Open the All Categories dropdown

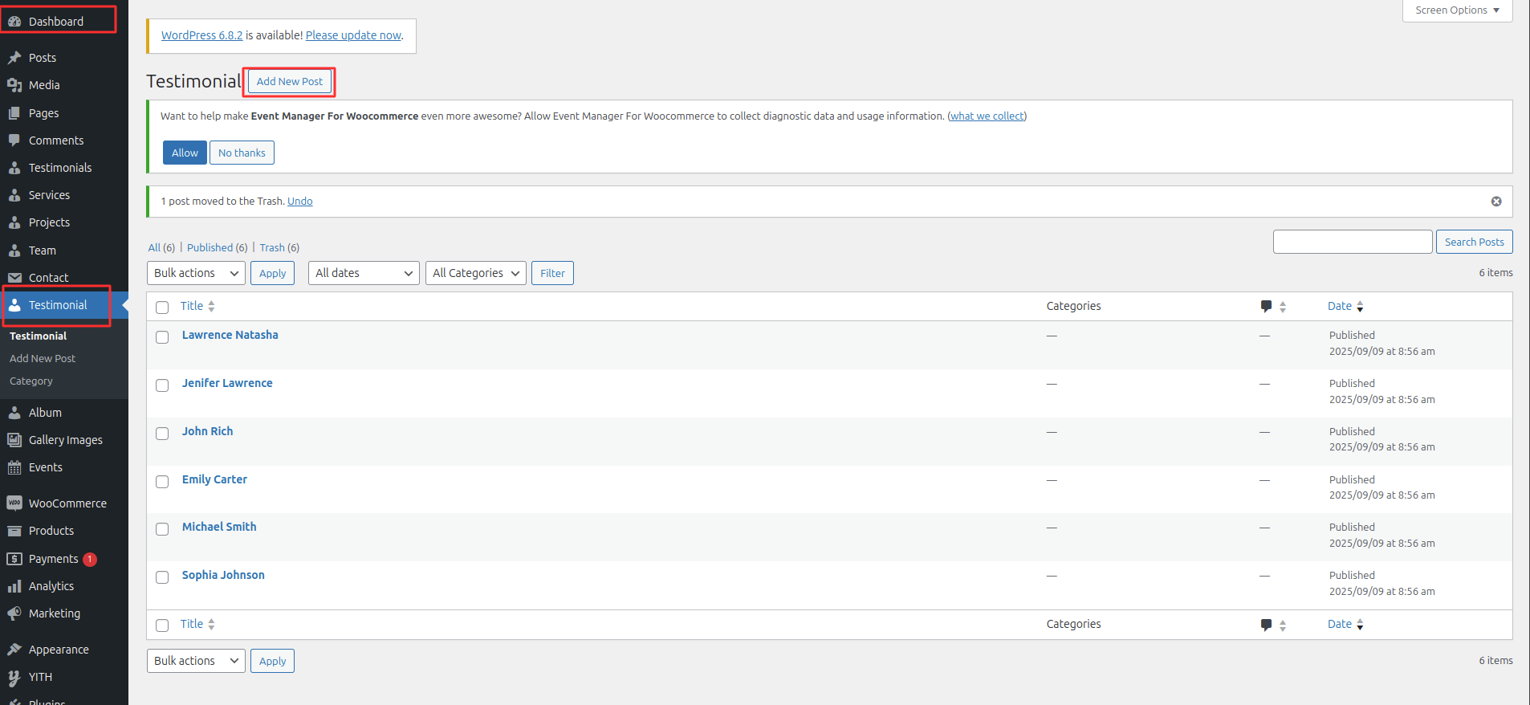(x=475, y=273)
